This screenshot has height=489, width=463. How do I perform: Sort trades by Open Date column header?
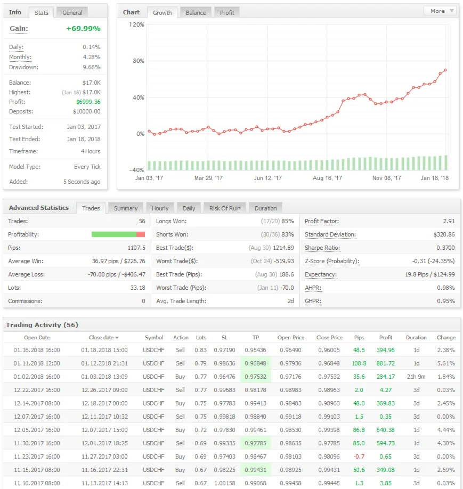[37, 338]
